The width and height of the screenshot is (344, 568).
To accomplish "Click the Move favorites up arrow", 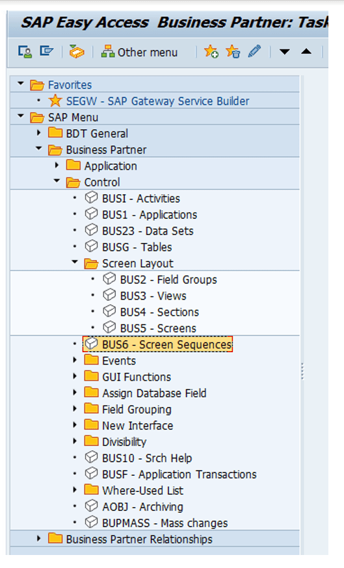I will pyautogui.click(x=306, y=51).
